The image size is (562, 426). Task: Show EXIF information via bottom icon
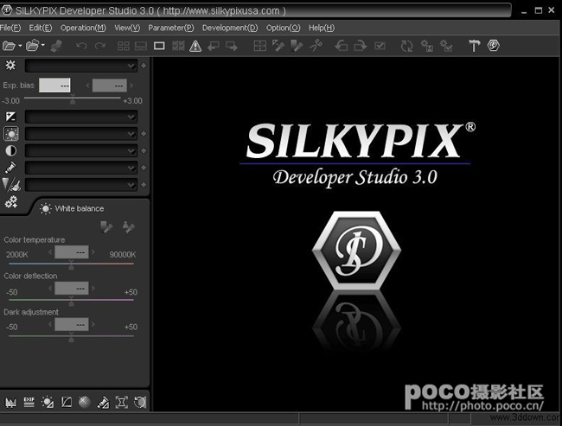tap(29, 402)
